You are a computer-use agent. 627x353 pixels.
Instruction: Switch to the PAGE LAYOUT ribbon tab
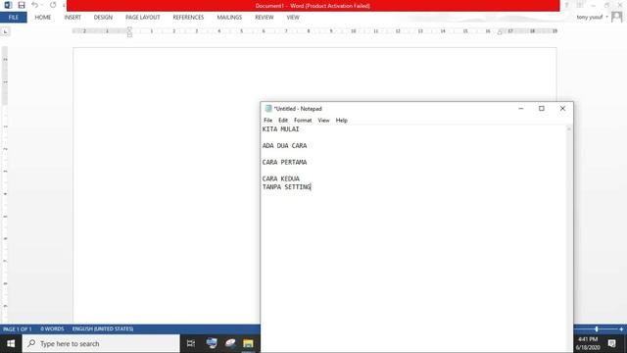[143, 18]
